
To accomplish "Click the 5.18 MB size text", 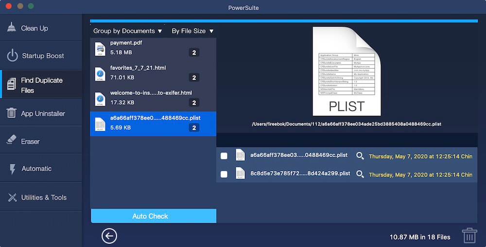I will click(121, 53).
